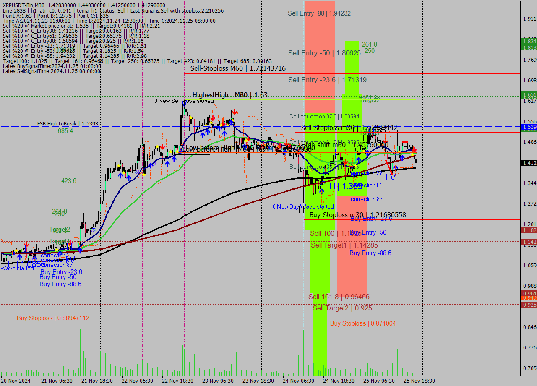Click the 'Sell 161.8 | 0.96466' label
Screen dimensions: 537x386
click(339, 297)
